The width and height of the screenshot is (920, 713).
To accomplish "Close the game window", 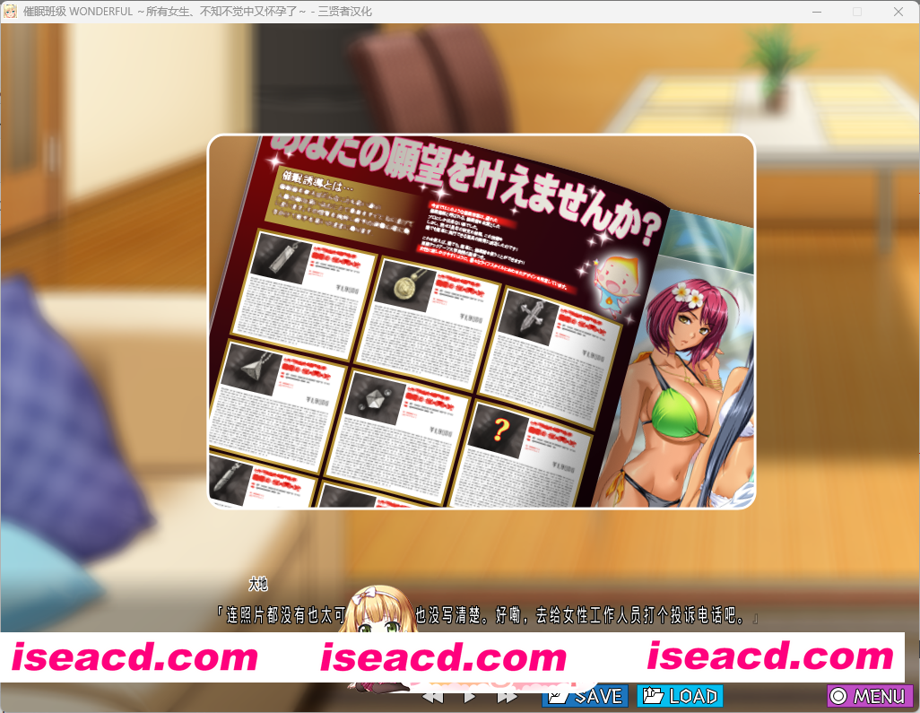I will (x=898, y=12).
